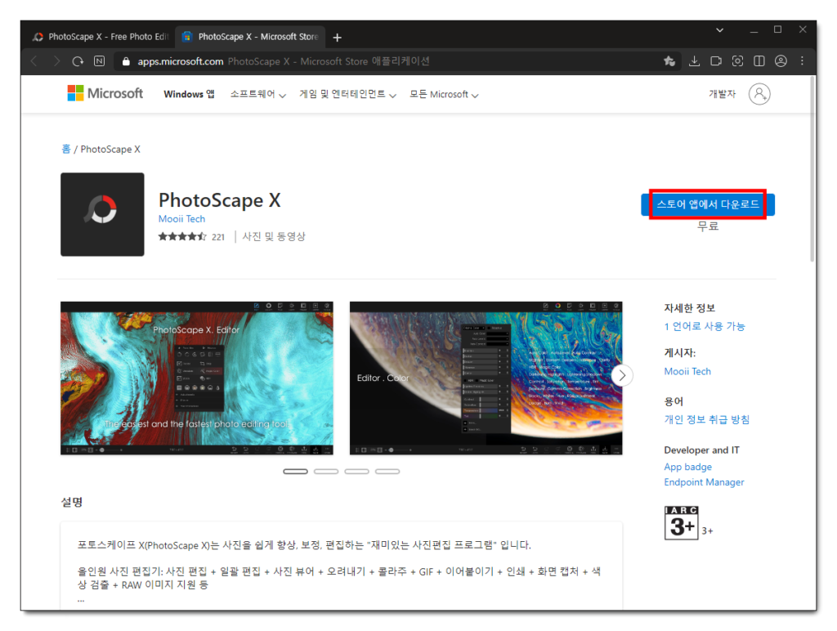Open the 개인 정보 취급 방침 link
The image size is (837, 631).
pos(706,419)
